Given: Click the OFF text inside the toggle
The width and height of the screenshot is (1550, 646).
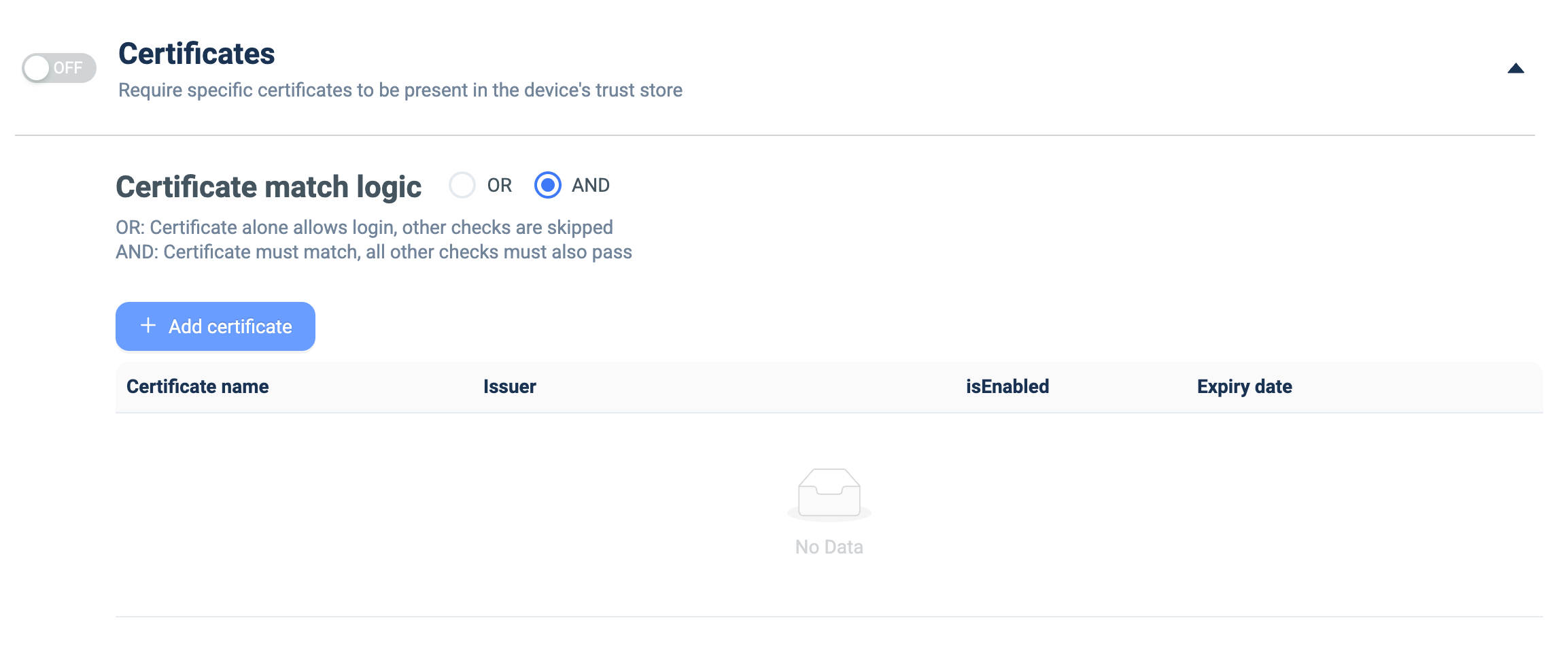Looking at the screenshot, I should (68, 68).
